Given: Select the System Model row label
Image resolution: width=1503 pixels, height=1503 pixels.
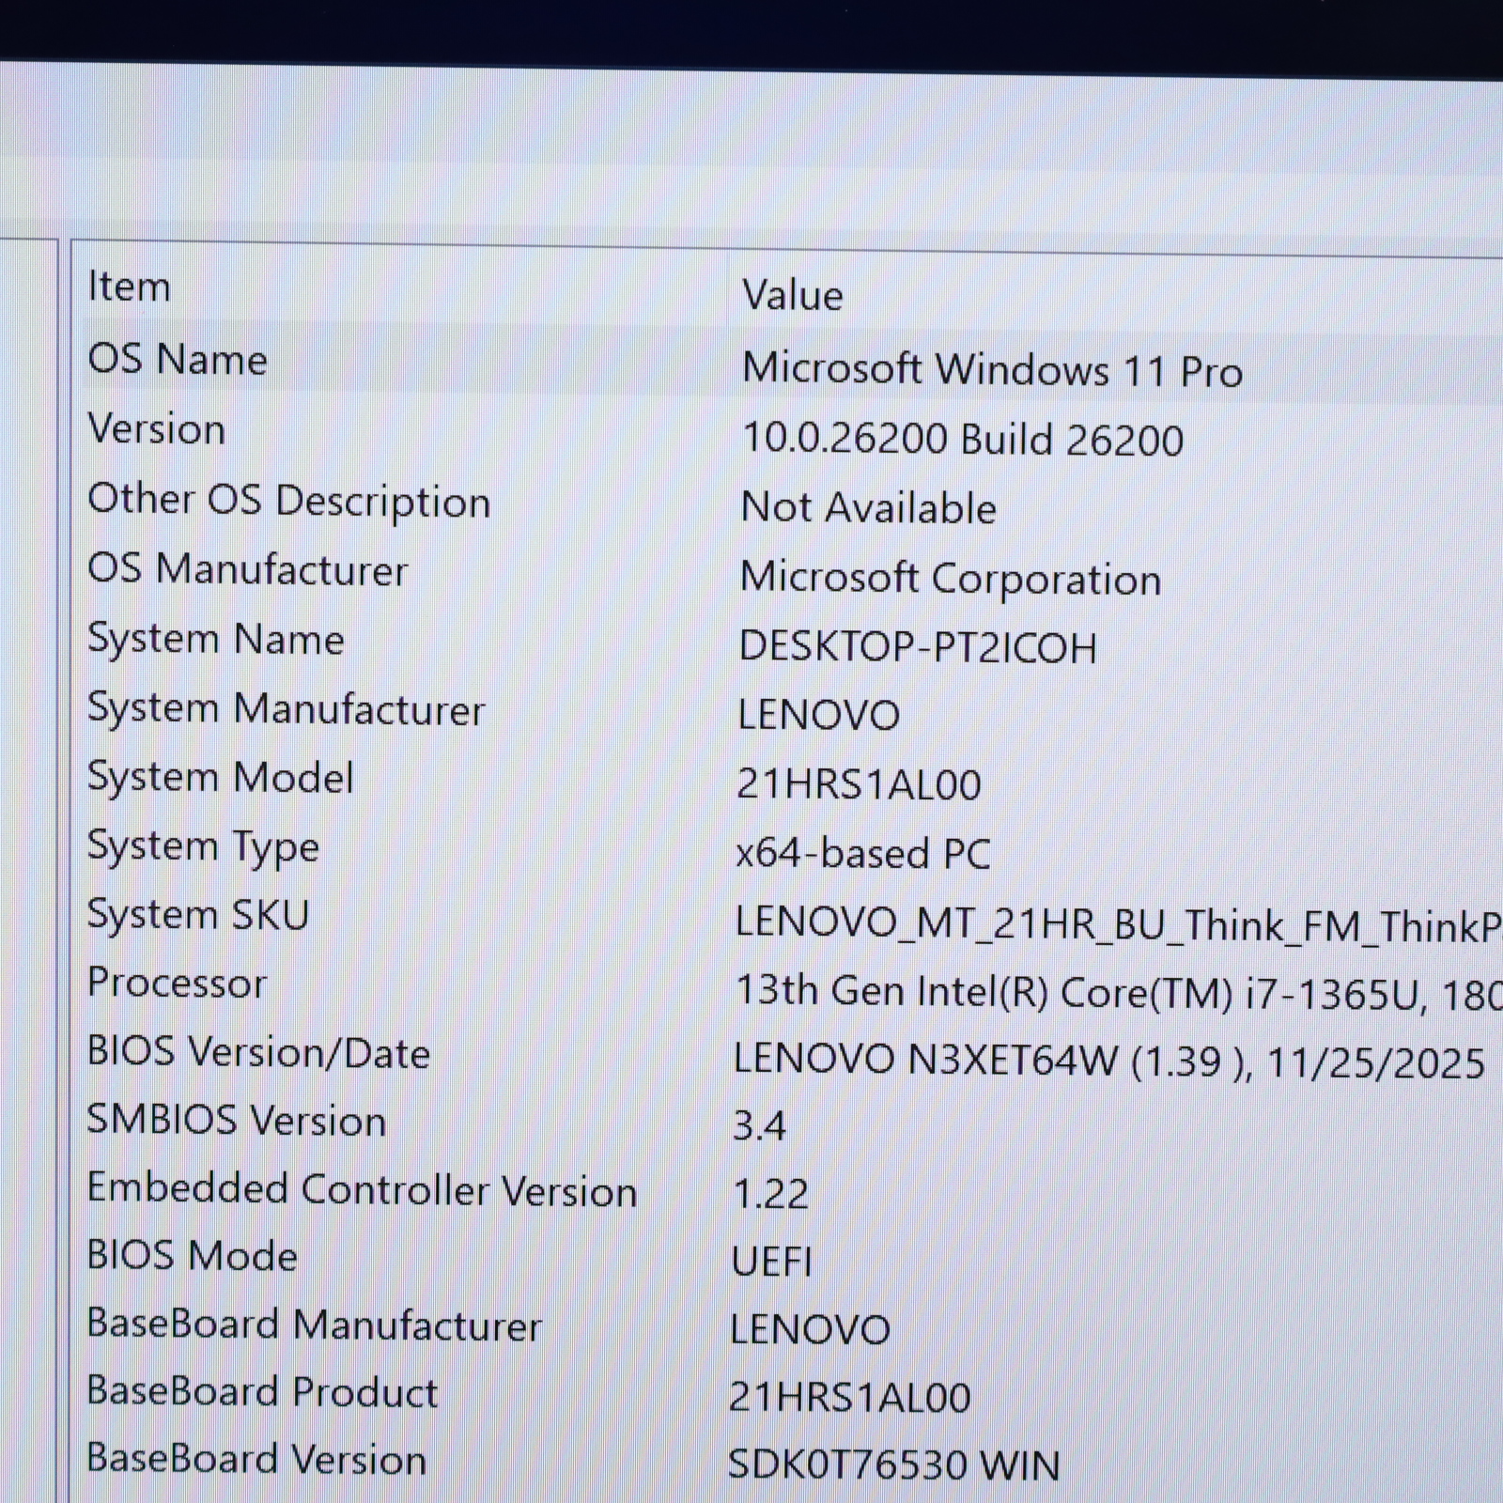Looking at the screenshot, I should pyautogui.click(x=221, y=778).
